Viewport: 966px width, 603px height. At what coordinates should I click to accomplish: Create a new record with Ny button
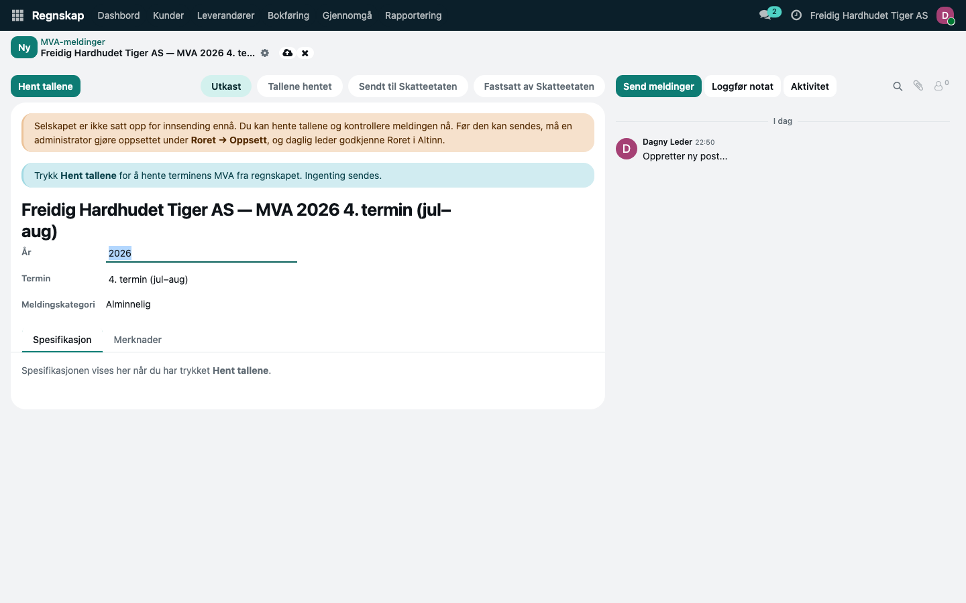tap(24, 48)
